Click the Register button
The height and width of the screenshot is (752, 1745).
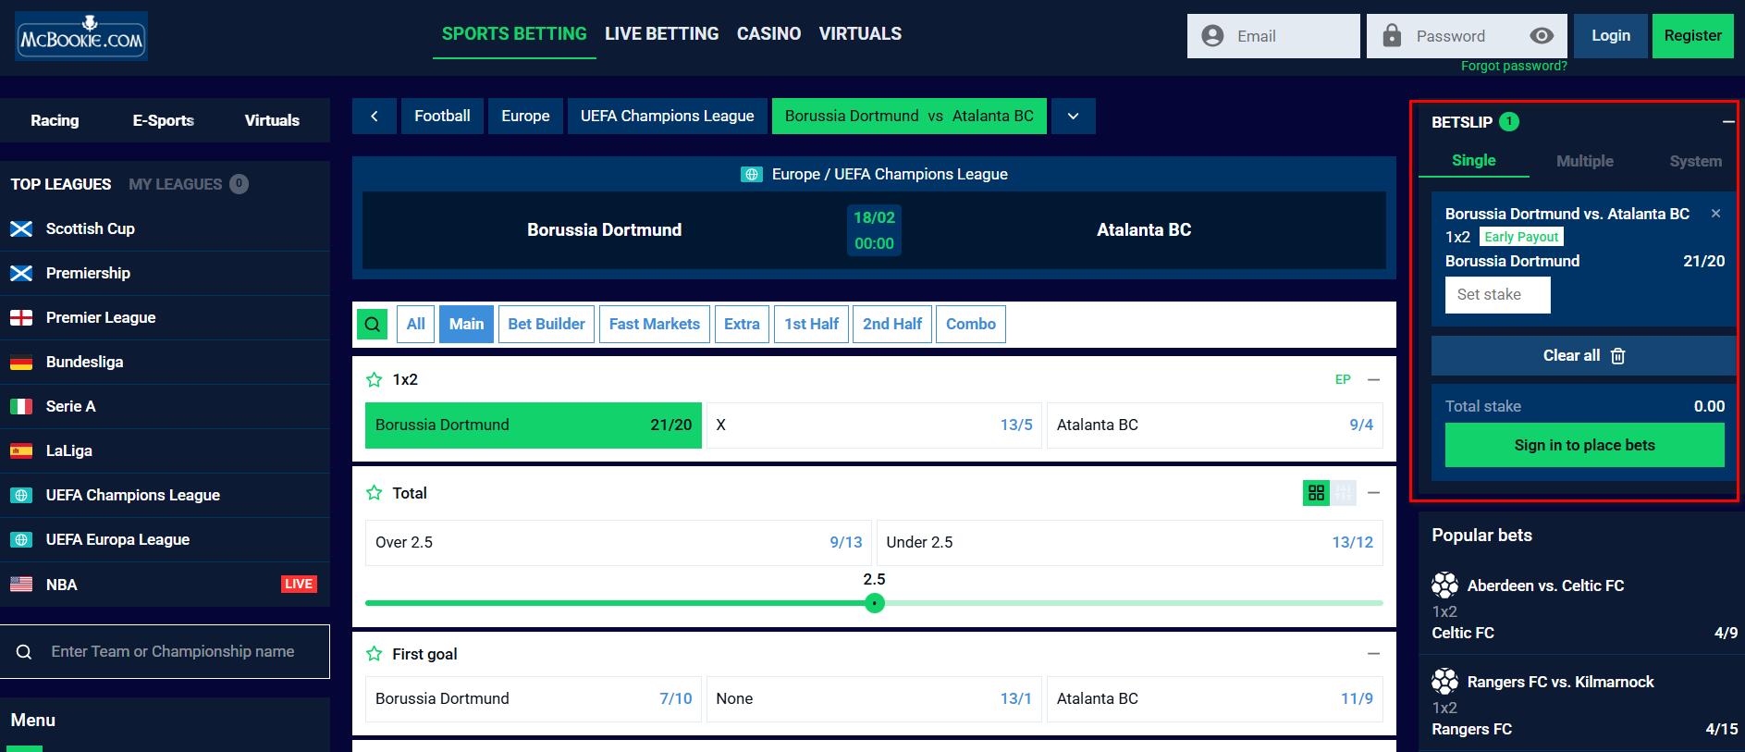click(1692, 36)
